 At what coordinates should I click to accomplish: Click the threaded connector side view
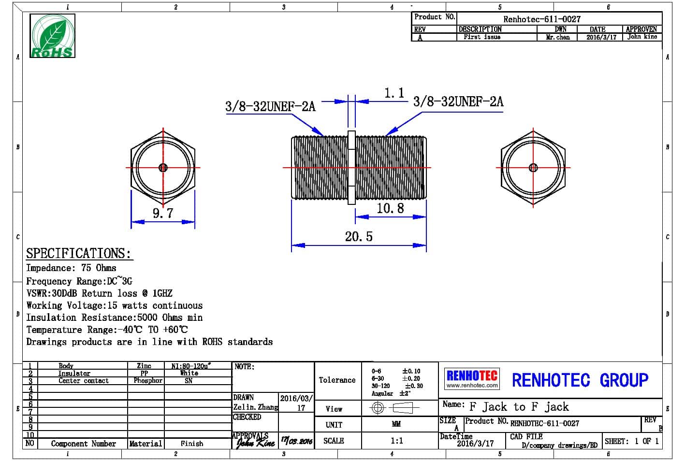pos(359,168)
